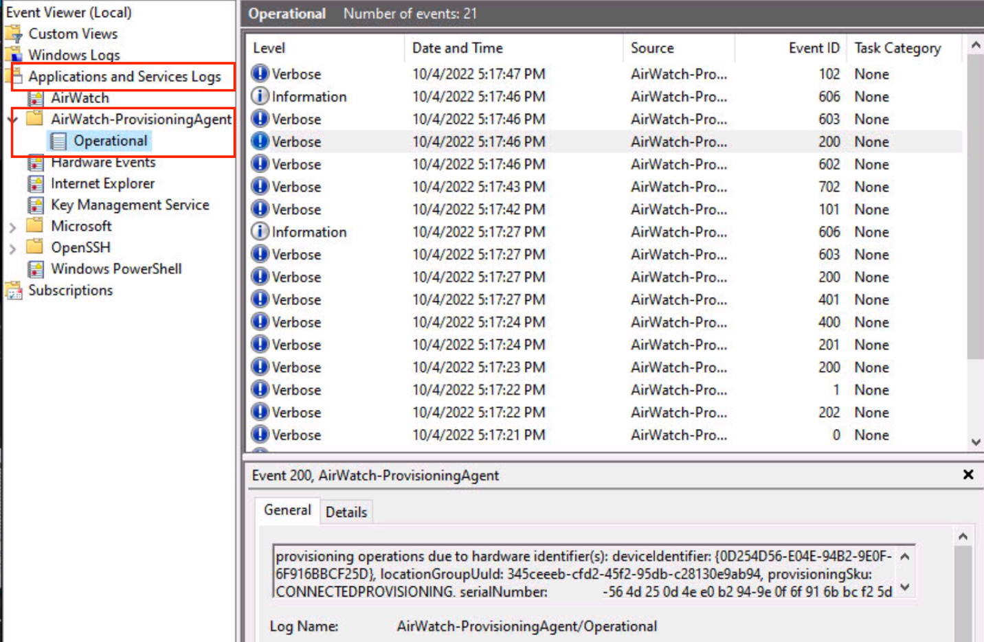The width and height of the screenshot is (984, 642).
Task: Select the General tab
Action: click(287, 510)
